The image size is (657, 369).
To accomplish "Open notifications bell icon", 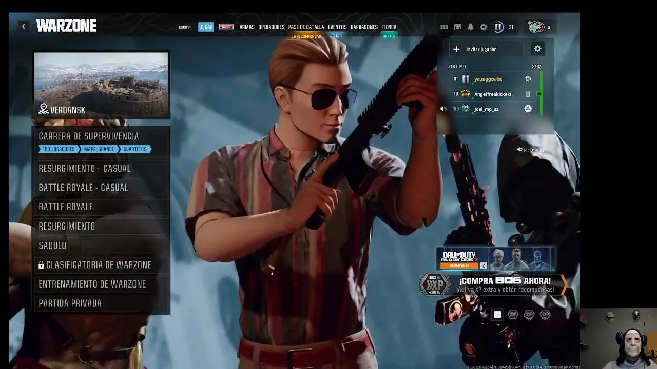I will pyautogui.click(x=470, y=27).
